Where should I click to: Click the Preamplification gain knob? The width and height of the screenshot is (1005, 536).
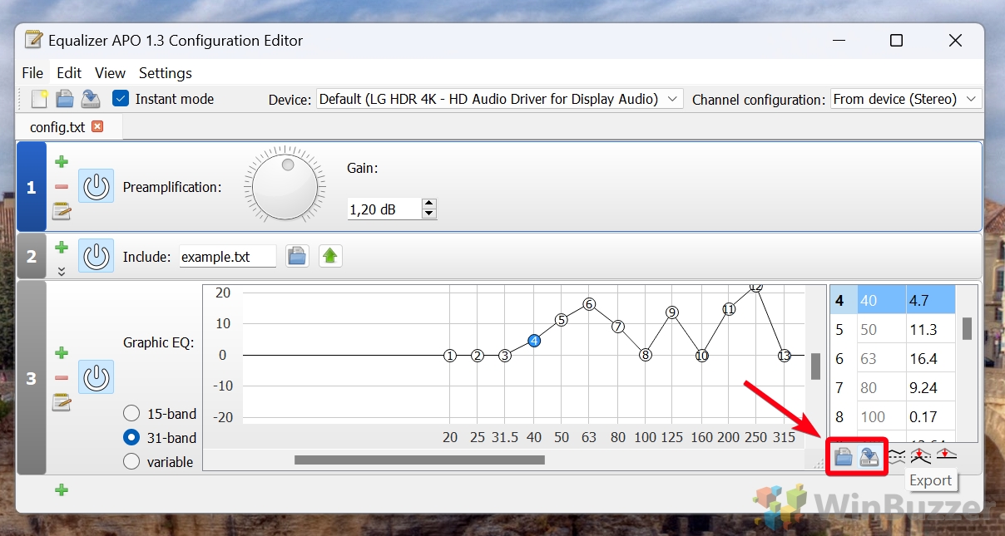(285, 186)
